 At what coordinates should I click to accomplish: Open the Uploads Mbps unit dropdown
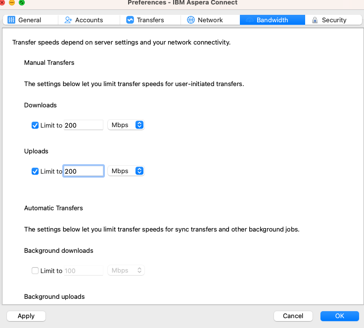[x=126, y=171]
